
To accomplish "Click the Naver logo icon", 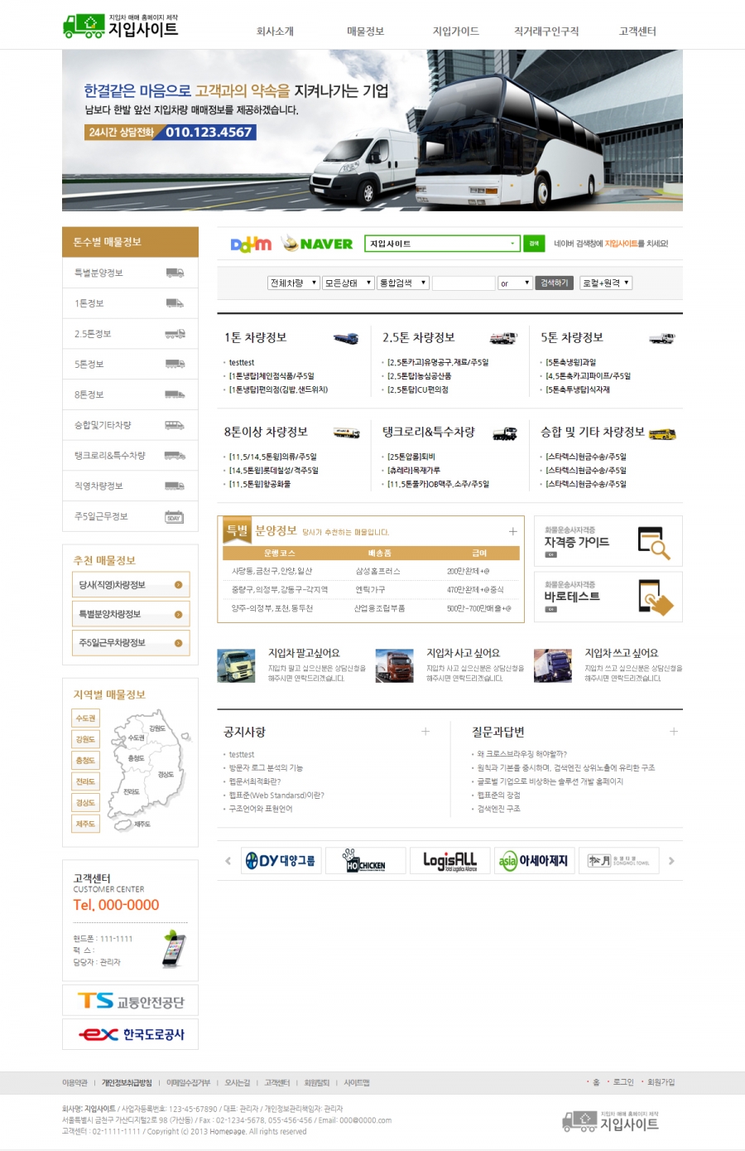I will pos(317,244).
